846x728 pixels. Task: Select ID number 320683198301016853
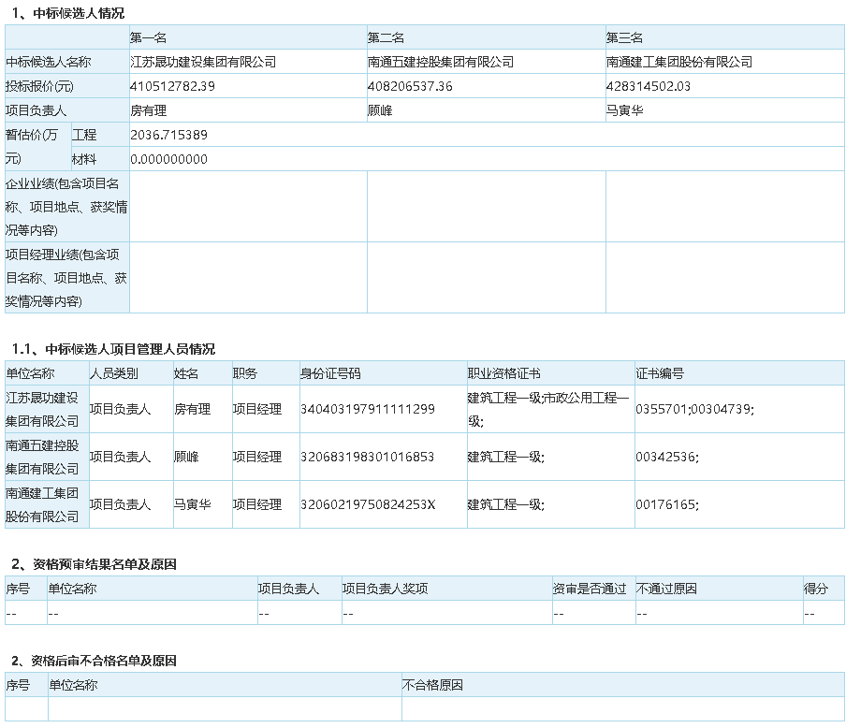click(368, 457)
